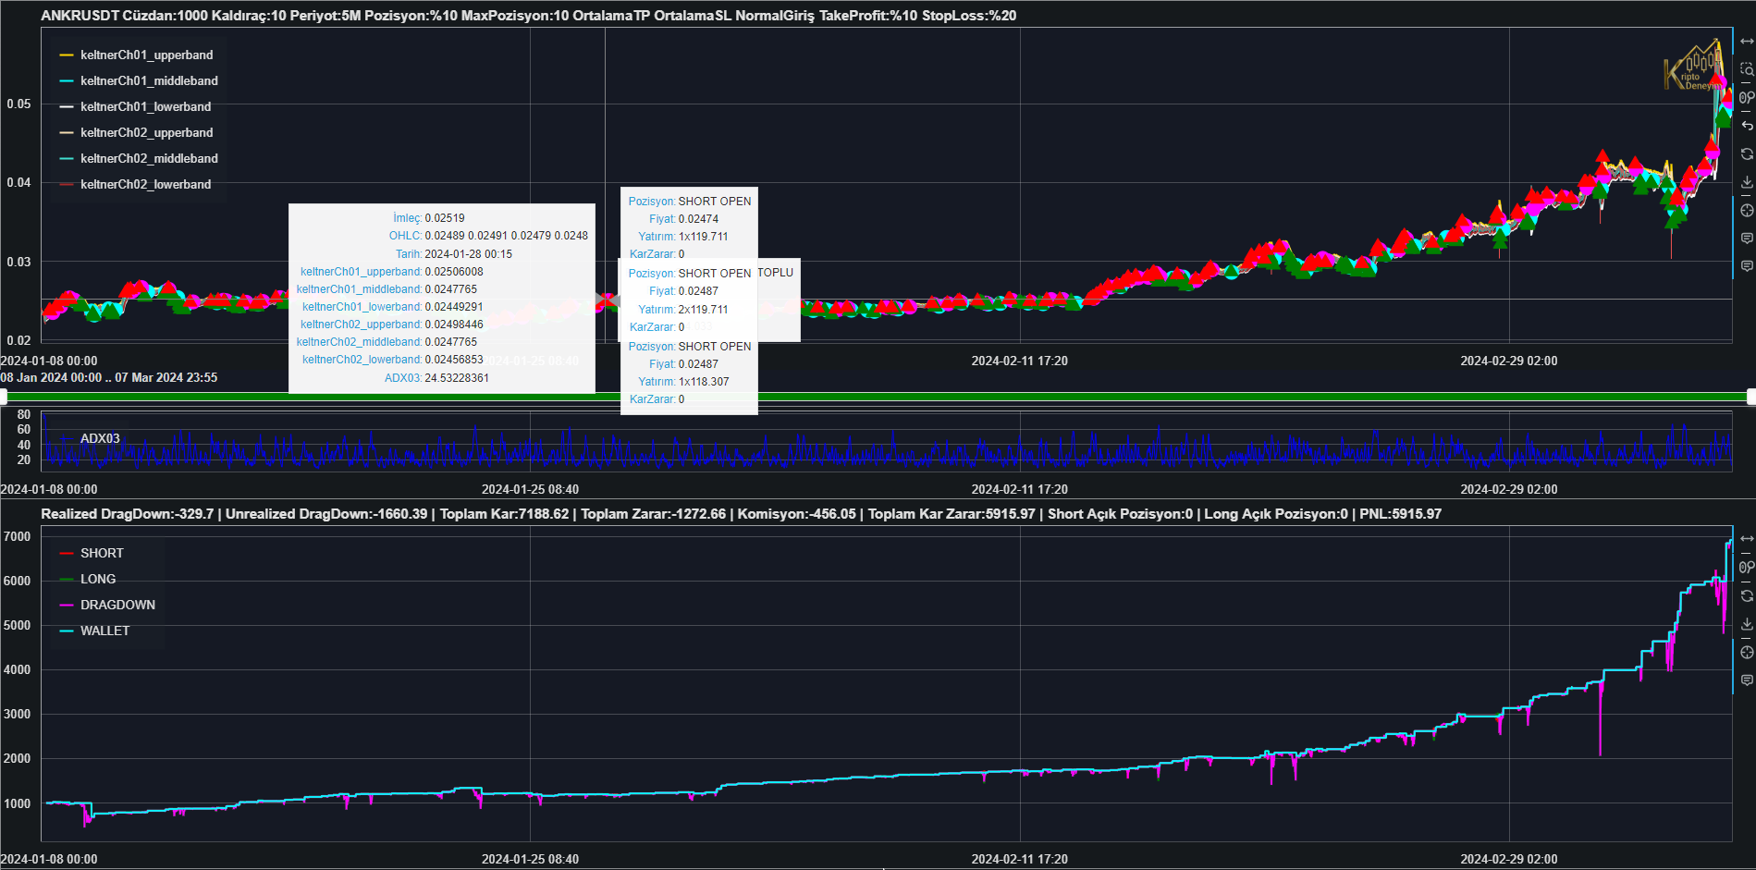The height and width of the screenshot is (870, 1756).
Task: Enable the crosshair tool on price chart
Action: pyautogui.click(x=1746, y=210)
